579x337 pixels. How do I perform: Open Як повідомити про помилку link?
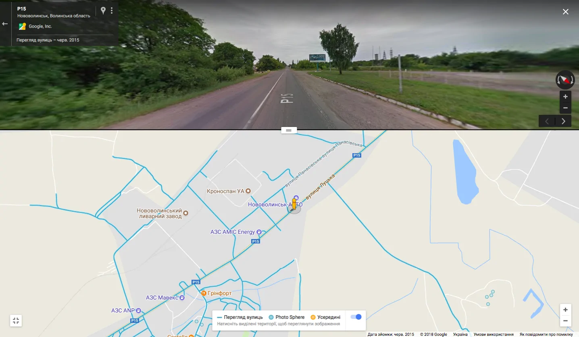pyautogui.click(x=546, y=334)
